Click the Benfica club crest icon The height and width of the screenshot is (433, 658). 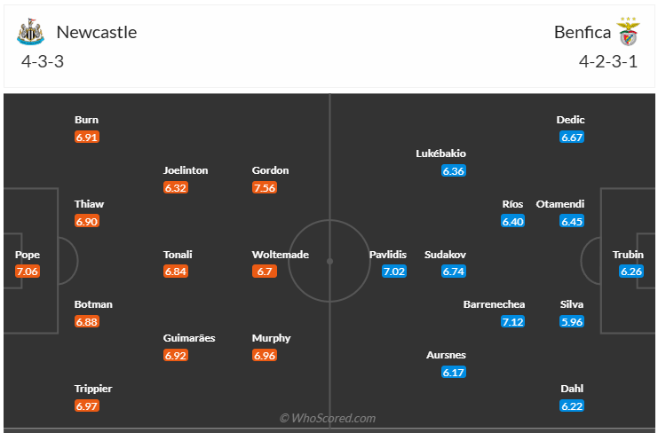629,32
